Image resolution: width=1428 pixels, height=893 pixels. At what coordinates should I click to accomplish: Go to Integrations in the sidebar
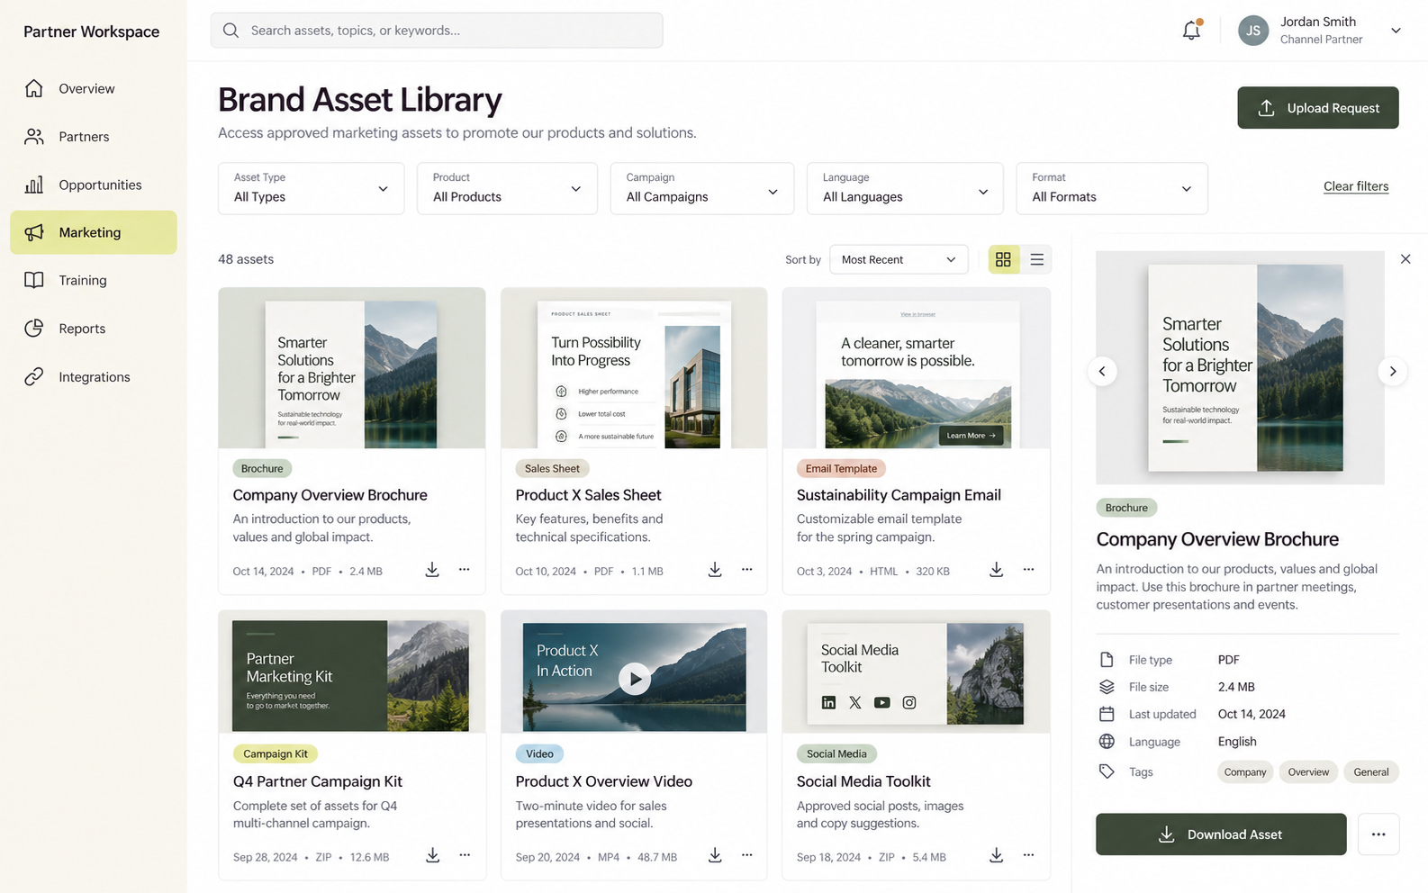(x=94, y=376)
